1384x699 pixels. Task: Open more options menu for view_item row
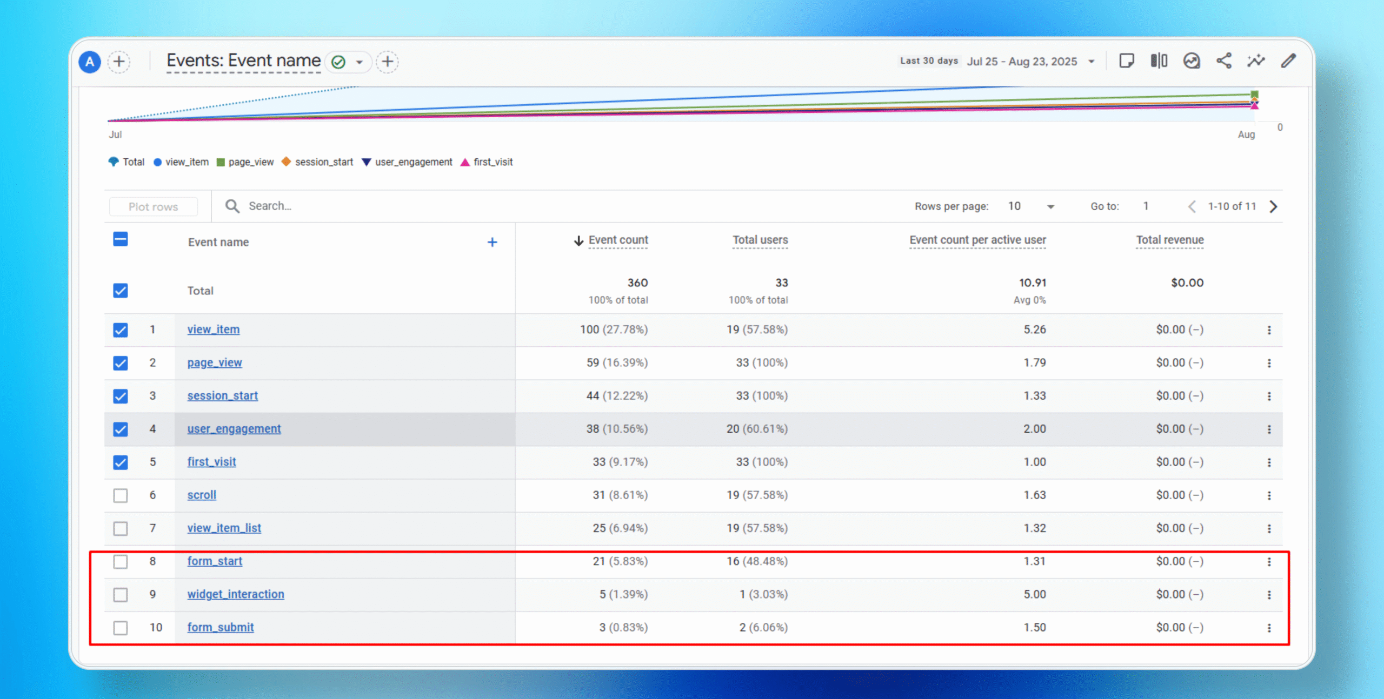1269,330
